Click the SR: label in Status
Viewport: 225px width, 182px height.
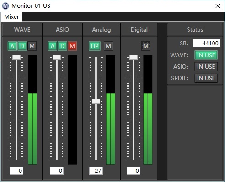point(184,43)
